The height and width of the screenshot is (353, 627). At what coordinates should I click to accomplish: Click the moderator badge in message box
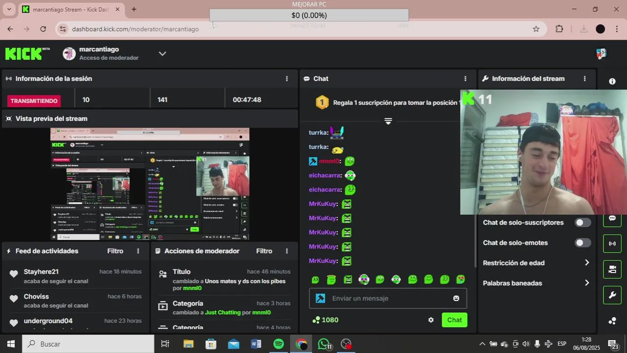(320, 298)
